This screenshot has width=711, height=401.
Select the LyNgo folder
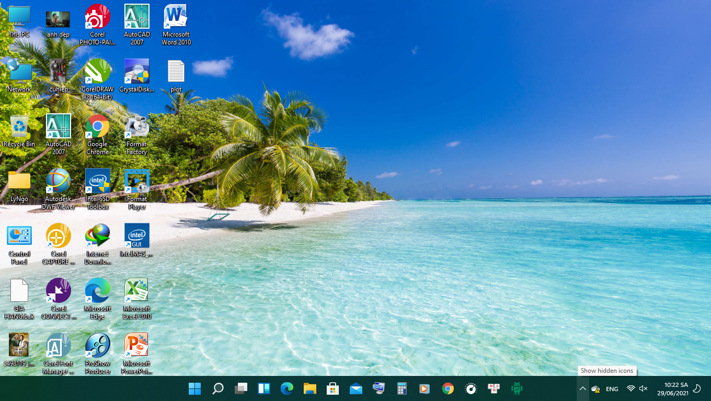[x=19, y=186]
